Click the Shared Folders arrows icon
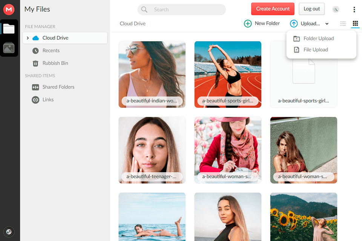Viewport: 362px width, 241px height. pos(35,87)
